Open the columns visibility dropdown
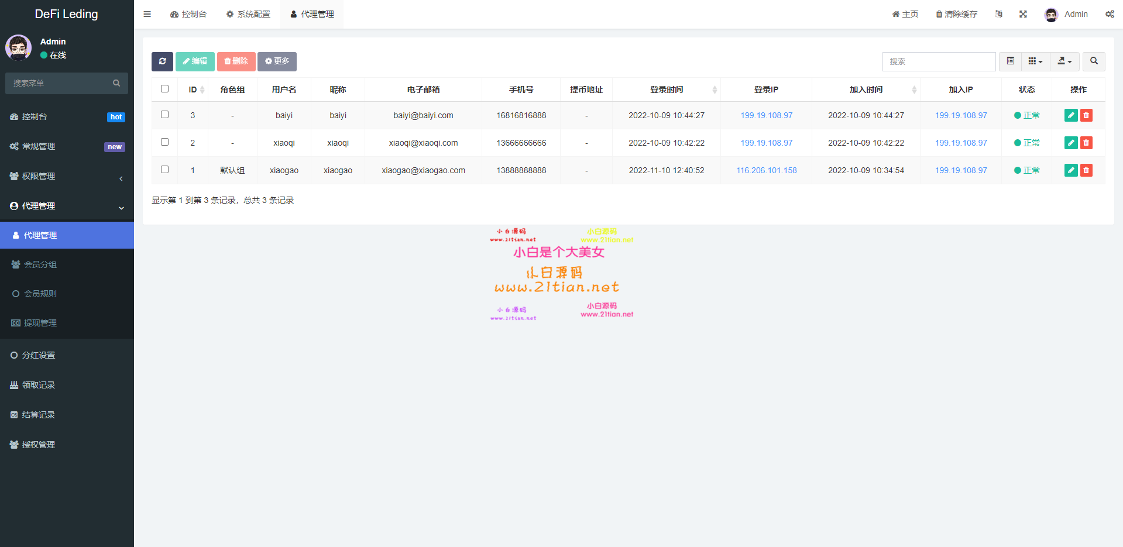The image size is (1123, 547). [x=1035, y=61]
